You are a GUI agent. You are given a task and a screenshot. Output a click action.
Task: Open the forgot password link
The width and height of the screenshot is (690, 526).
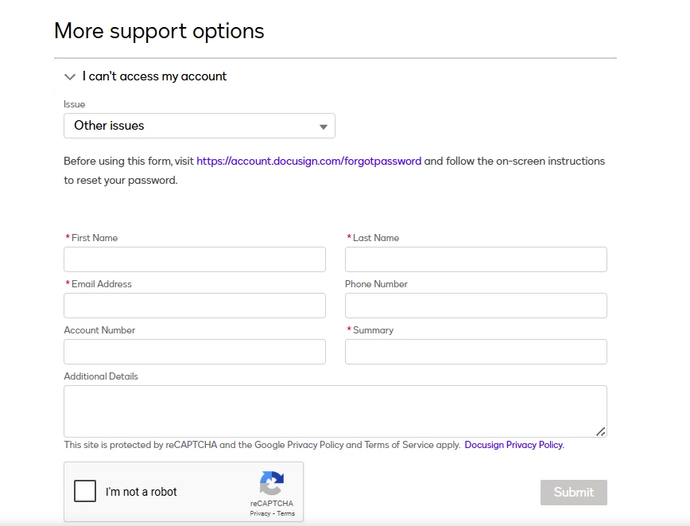tap(309, 162)
